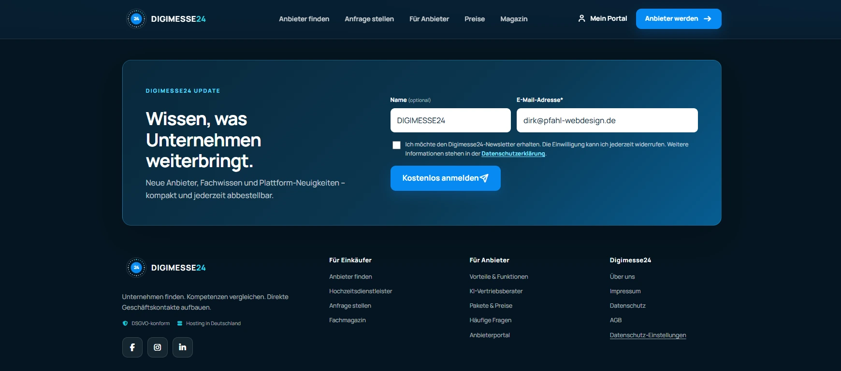Open footer link Hochzeitsdienstleister
841x371 pixels.
[x=361, y=291]
